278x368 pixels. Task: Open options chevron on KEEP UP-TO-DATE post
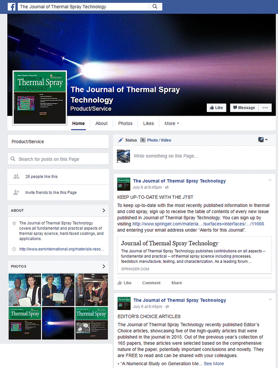270,180
